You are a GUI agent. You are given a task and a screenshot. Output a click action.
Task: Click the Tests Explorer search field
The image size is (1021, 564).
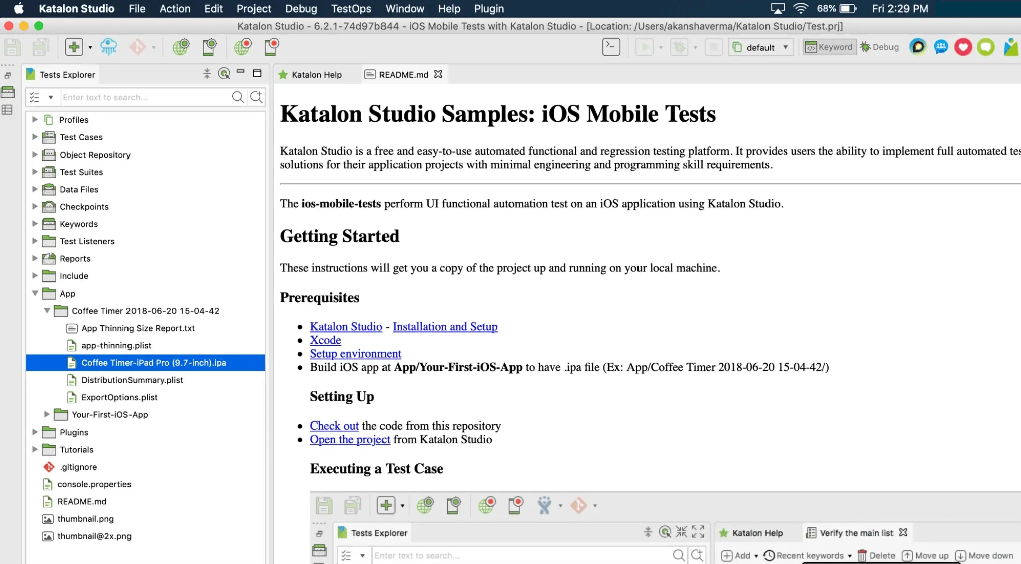pyautogui.click(x=145, y=97)
